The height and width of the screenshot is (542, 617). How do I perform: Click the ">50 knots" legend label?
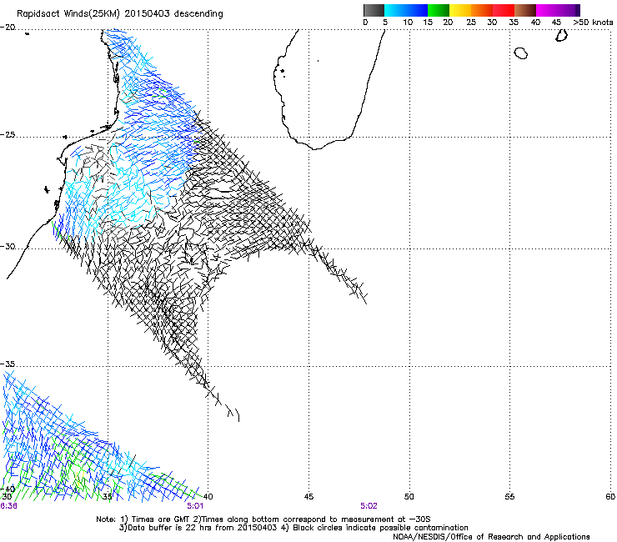coord(593,23)
